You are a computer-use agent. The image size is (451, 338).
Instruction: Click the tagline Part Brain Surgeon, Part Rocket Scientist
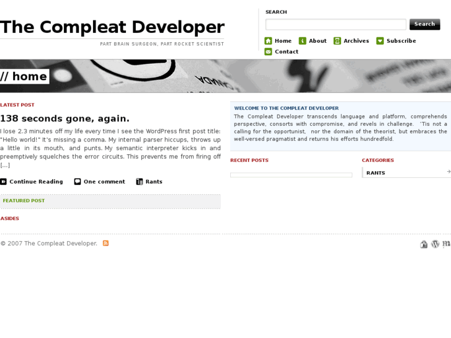[162, 44]
